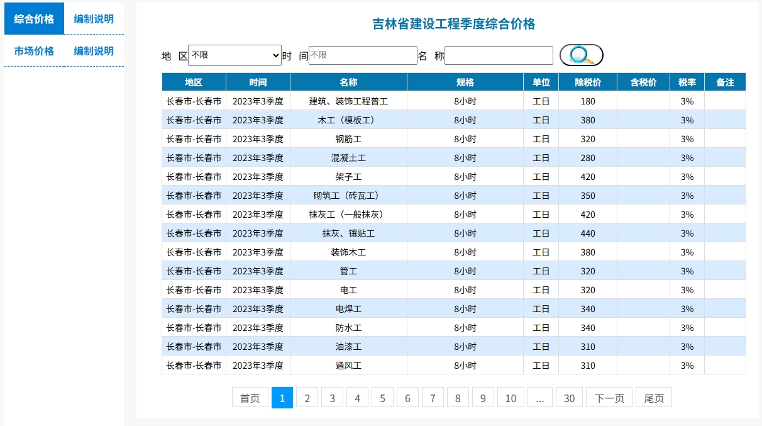Click the 装饰木工 name cell

click(x=348, y=252)
